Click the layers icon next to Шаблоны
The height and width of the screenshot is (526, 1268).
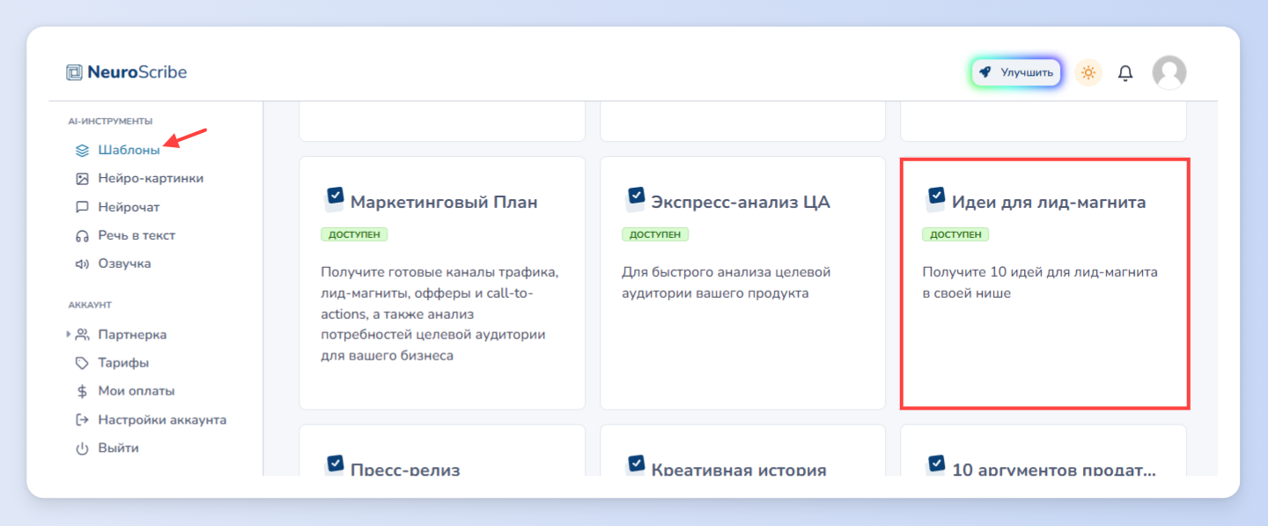click(82, 151)
